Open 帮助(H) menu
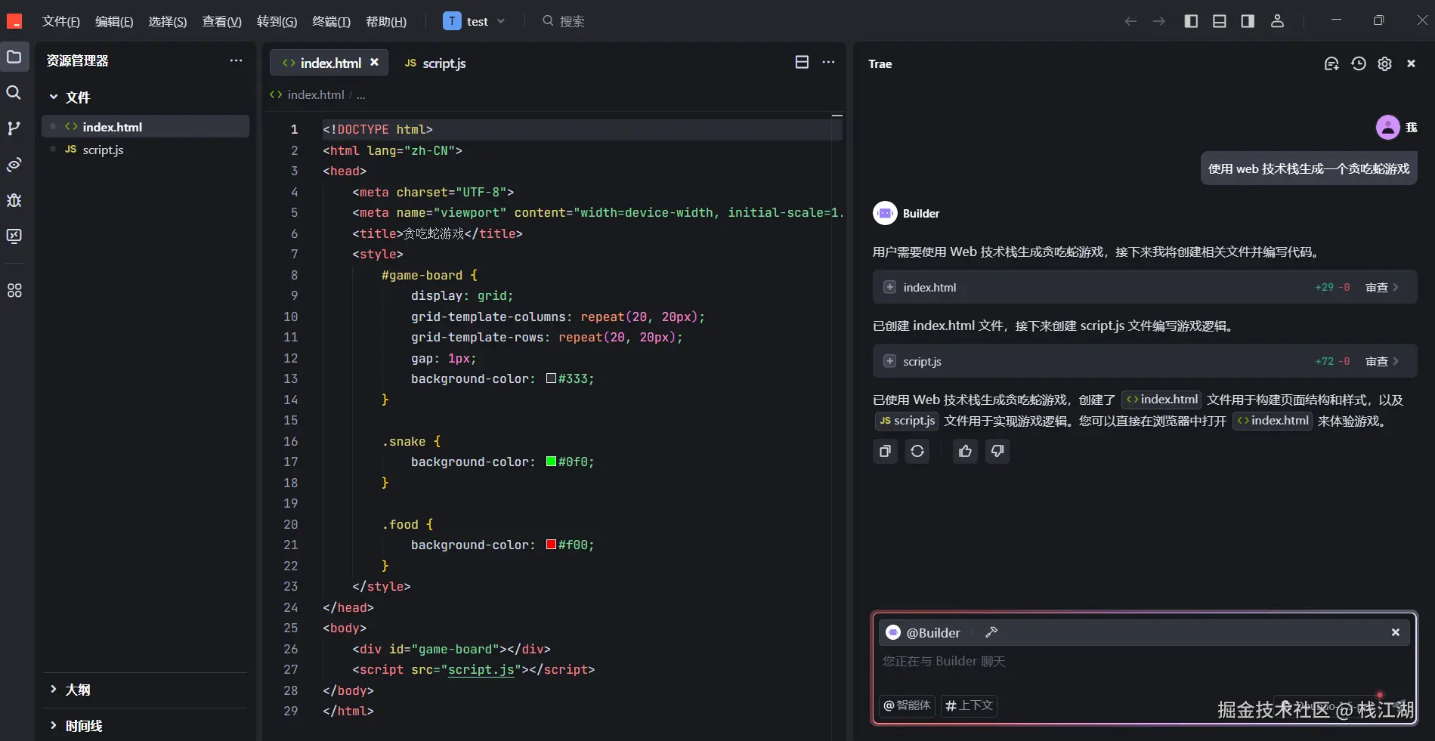 (386, 21)
